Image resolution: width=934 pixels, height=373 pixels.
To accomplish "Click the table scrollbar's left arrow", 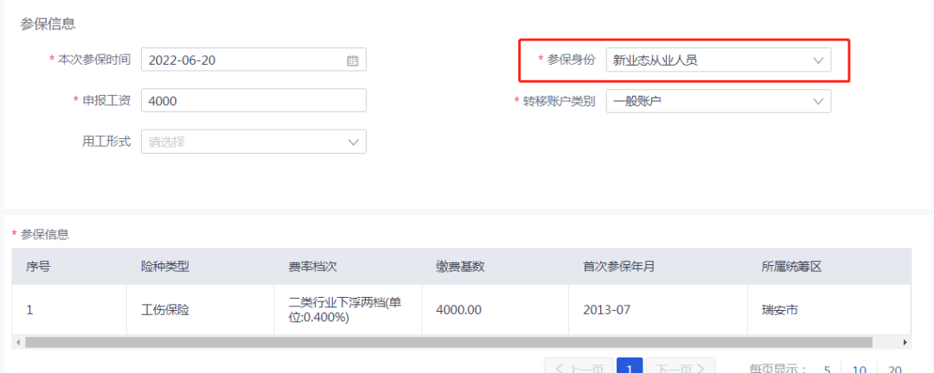I will (x=17, y=343).
